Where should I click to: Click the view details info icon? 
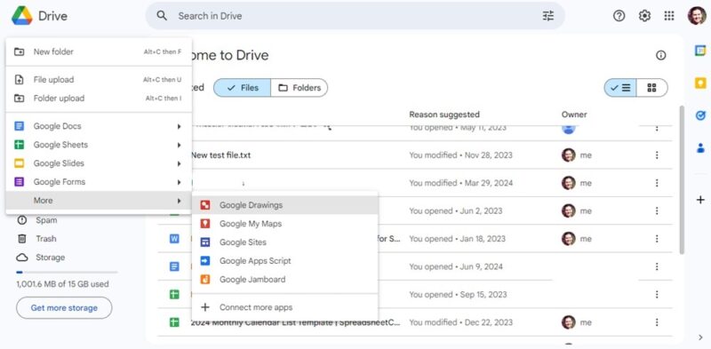[x=661, y=55]
